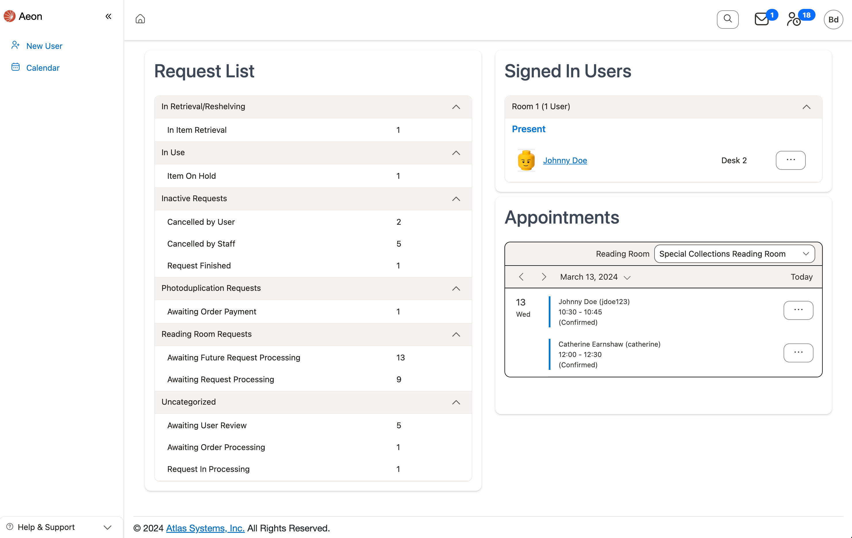852x538 pixels.
Task: Collapse the Photoduplication Requests section
Action: coord(456,288)
